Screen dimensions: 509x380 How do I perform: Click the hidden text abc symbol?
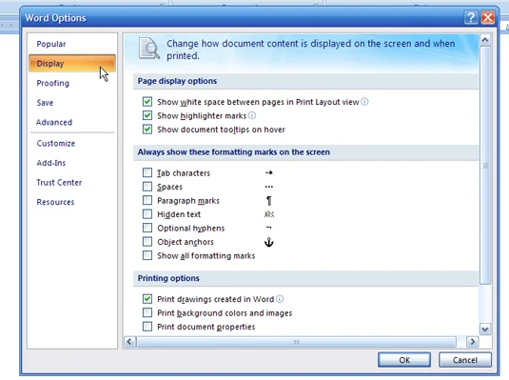(269, 214)
